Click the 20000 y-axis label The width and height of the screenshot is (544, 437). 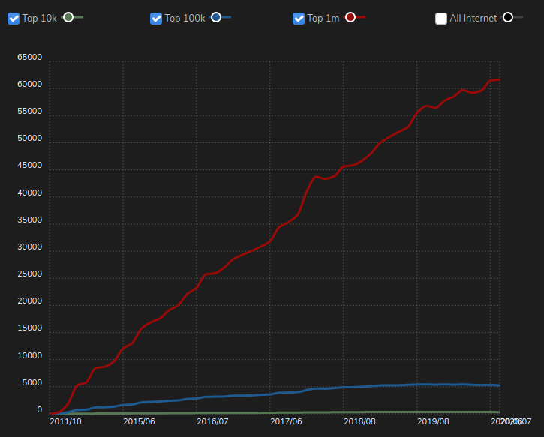[30, 301]
